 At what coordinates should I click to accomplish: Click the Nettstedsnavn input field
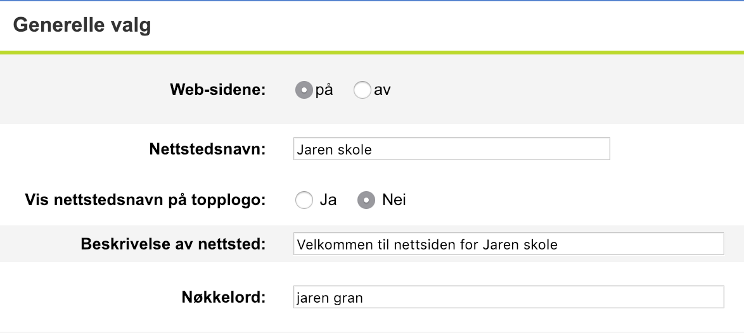(451, 149)
